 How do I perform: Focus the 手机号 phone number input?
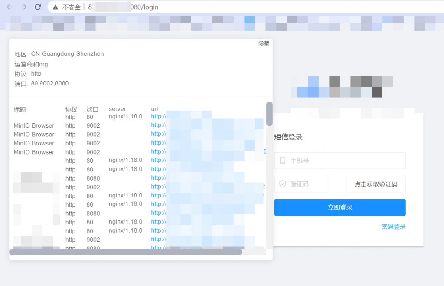click(x=340, y=161)
